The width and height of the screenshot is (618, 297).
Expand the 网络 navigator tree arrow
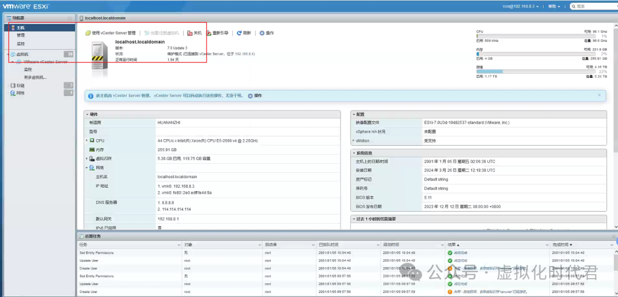[x=8, y=93]
